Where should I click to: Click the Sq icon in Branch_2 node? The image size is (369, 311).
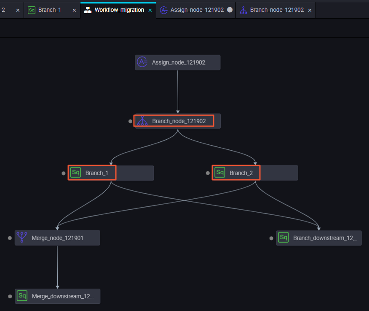[x=220, y=173]
